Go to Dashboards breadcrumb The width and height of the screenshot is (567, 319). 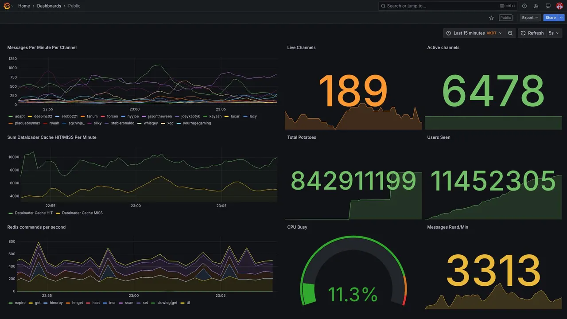[49, 6]
